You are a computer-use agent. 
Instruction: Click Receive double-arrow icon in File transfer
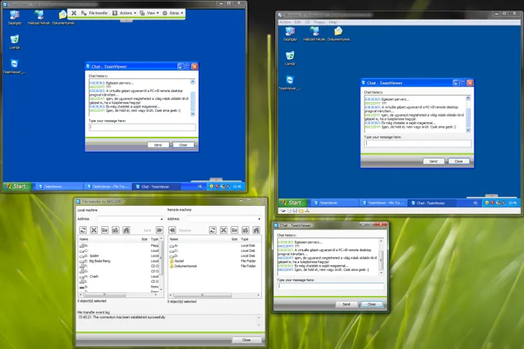pyautogui.click(x=172, y=230)
